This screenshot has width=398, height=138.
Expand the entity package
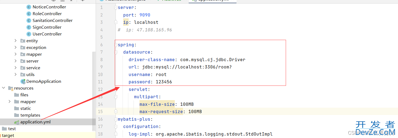(15, 41)
